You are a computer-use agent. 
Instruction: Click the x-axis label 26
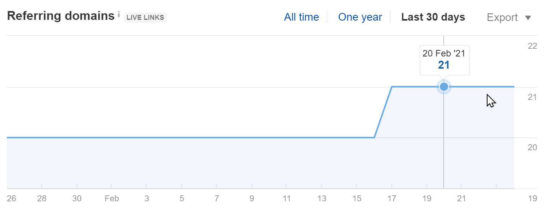[11, 199]
